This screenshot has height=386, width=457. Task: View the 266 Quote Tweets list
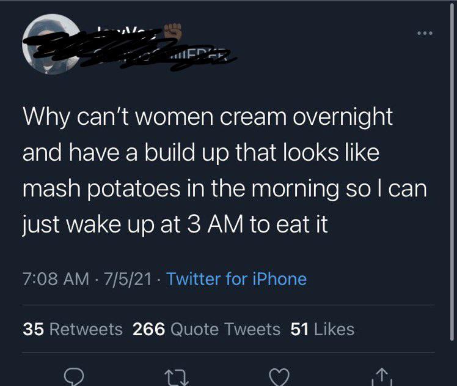click(207, 329)
